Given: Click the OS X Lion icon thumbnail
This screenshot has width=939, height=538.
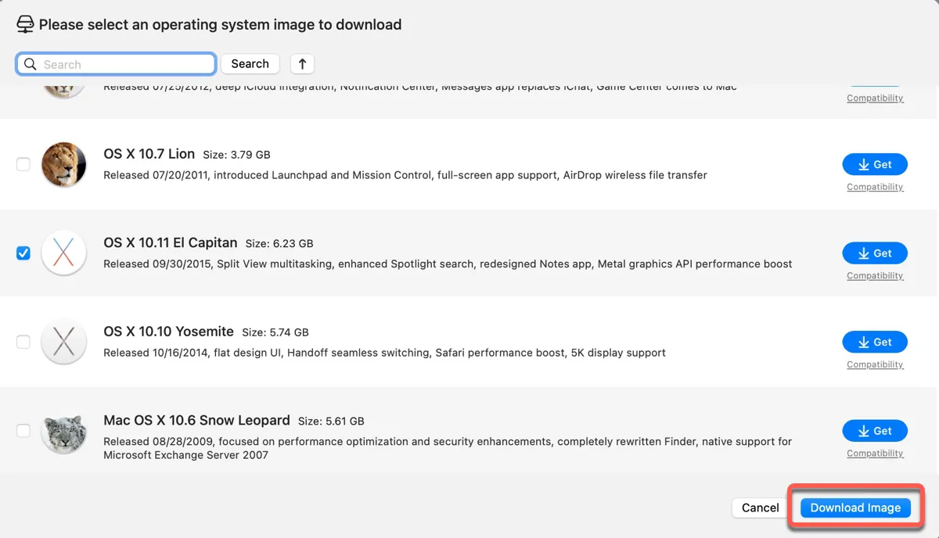Looking at the screenshot, I should (x=63, y=164).
